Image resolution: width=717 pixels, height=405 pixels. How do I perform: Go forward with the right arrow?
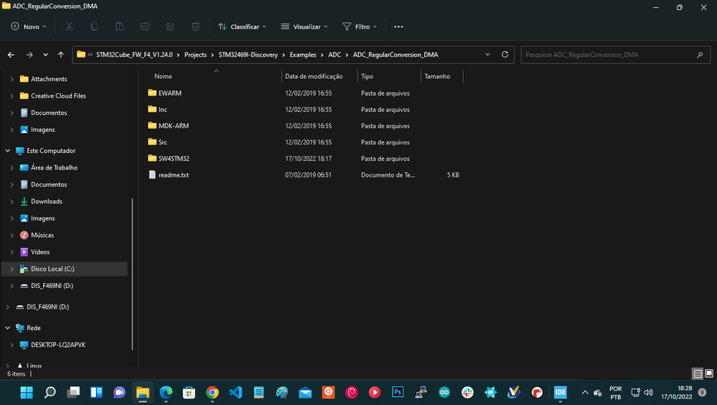[29, 55]
